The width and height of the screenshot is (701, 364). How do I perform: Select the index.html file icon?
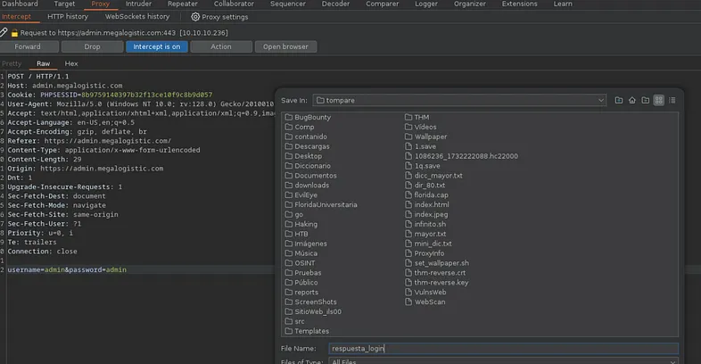click(x=408, y=205)
